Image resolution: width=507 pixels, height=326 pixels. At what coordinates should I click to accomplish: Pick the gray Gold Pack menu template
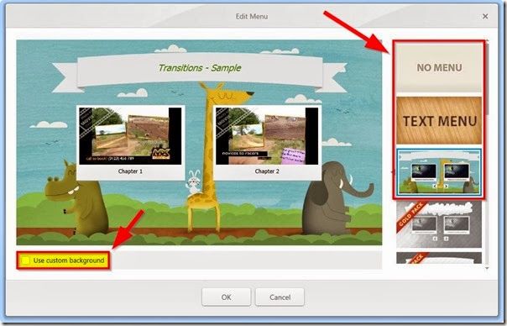click(x=439, y=224)
